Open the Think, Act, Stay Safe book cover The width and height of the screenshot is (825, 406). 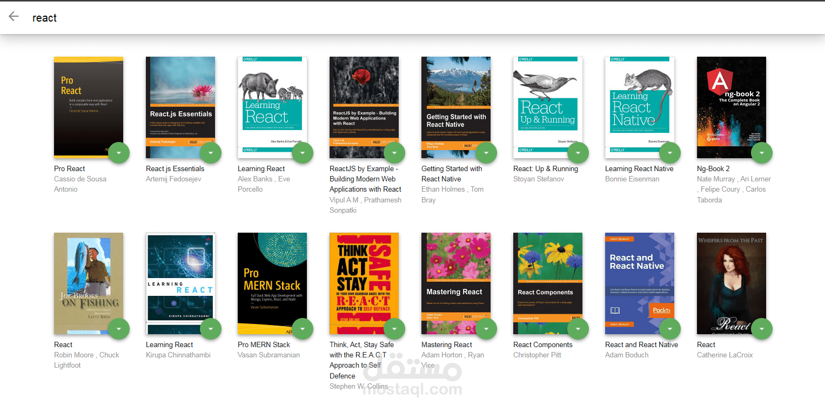364,283
